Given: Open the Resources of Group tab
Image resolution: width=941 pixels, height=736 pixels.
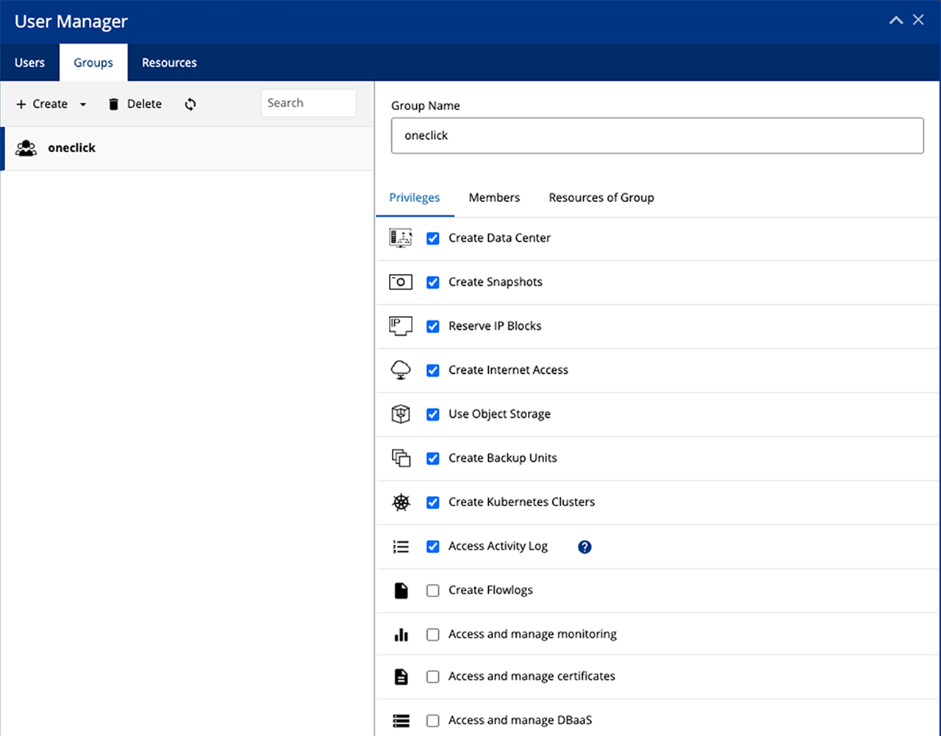Looking at the screenshot, I should tap(601, 198).
